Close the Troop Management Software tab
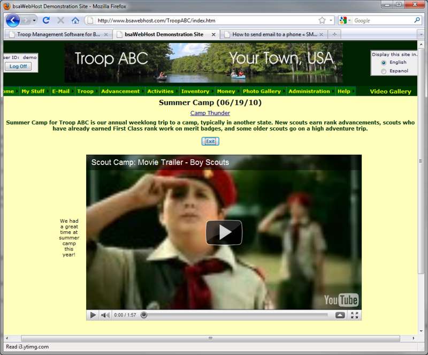Screen dimensions: 428x355 pos(106,34)
